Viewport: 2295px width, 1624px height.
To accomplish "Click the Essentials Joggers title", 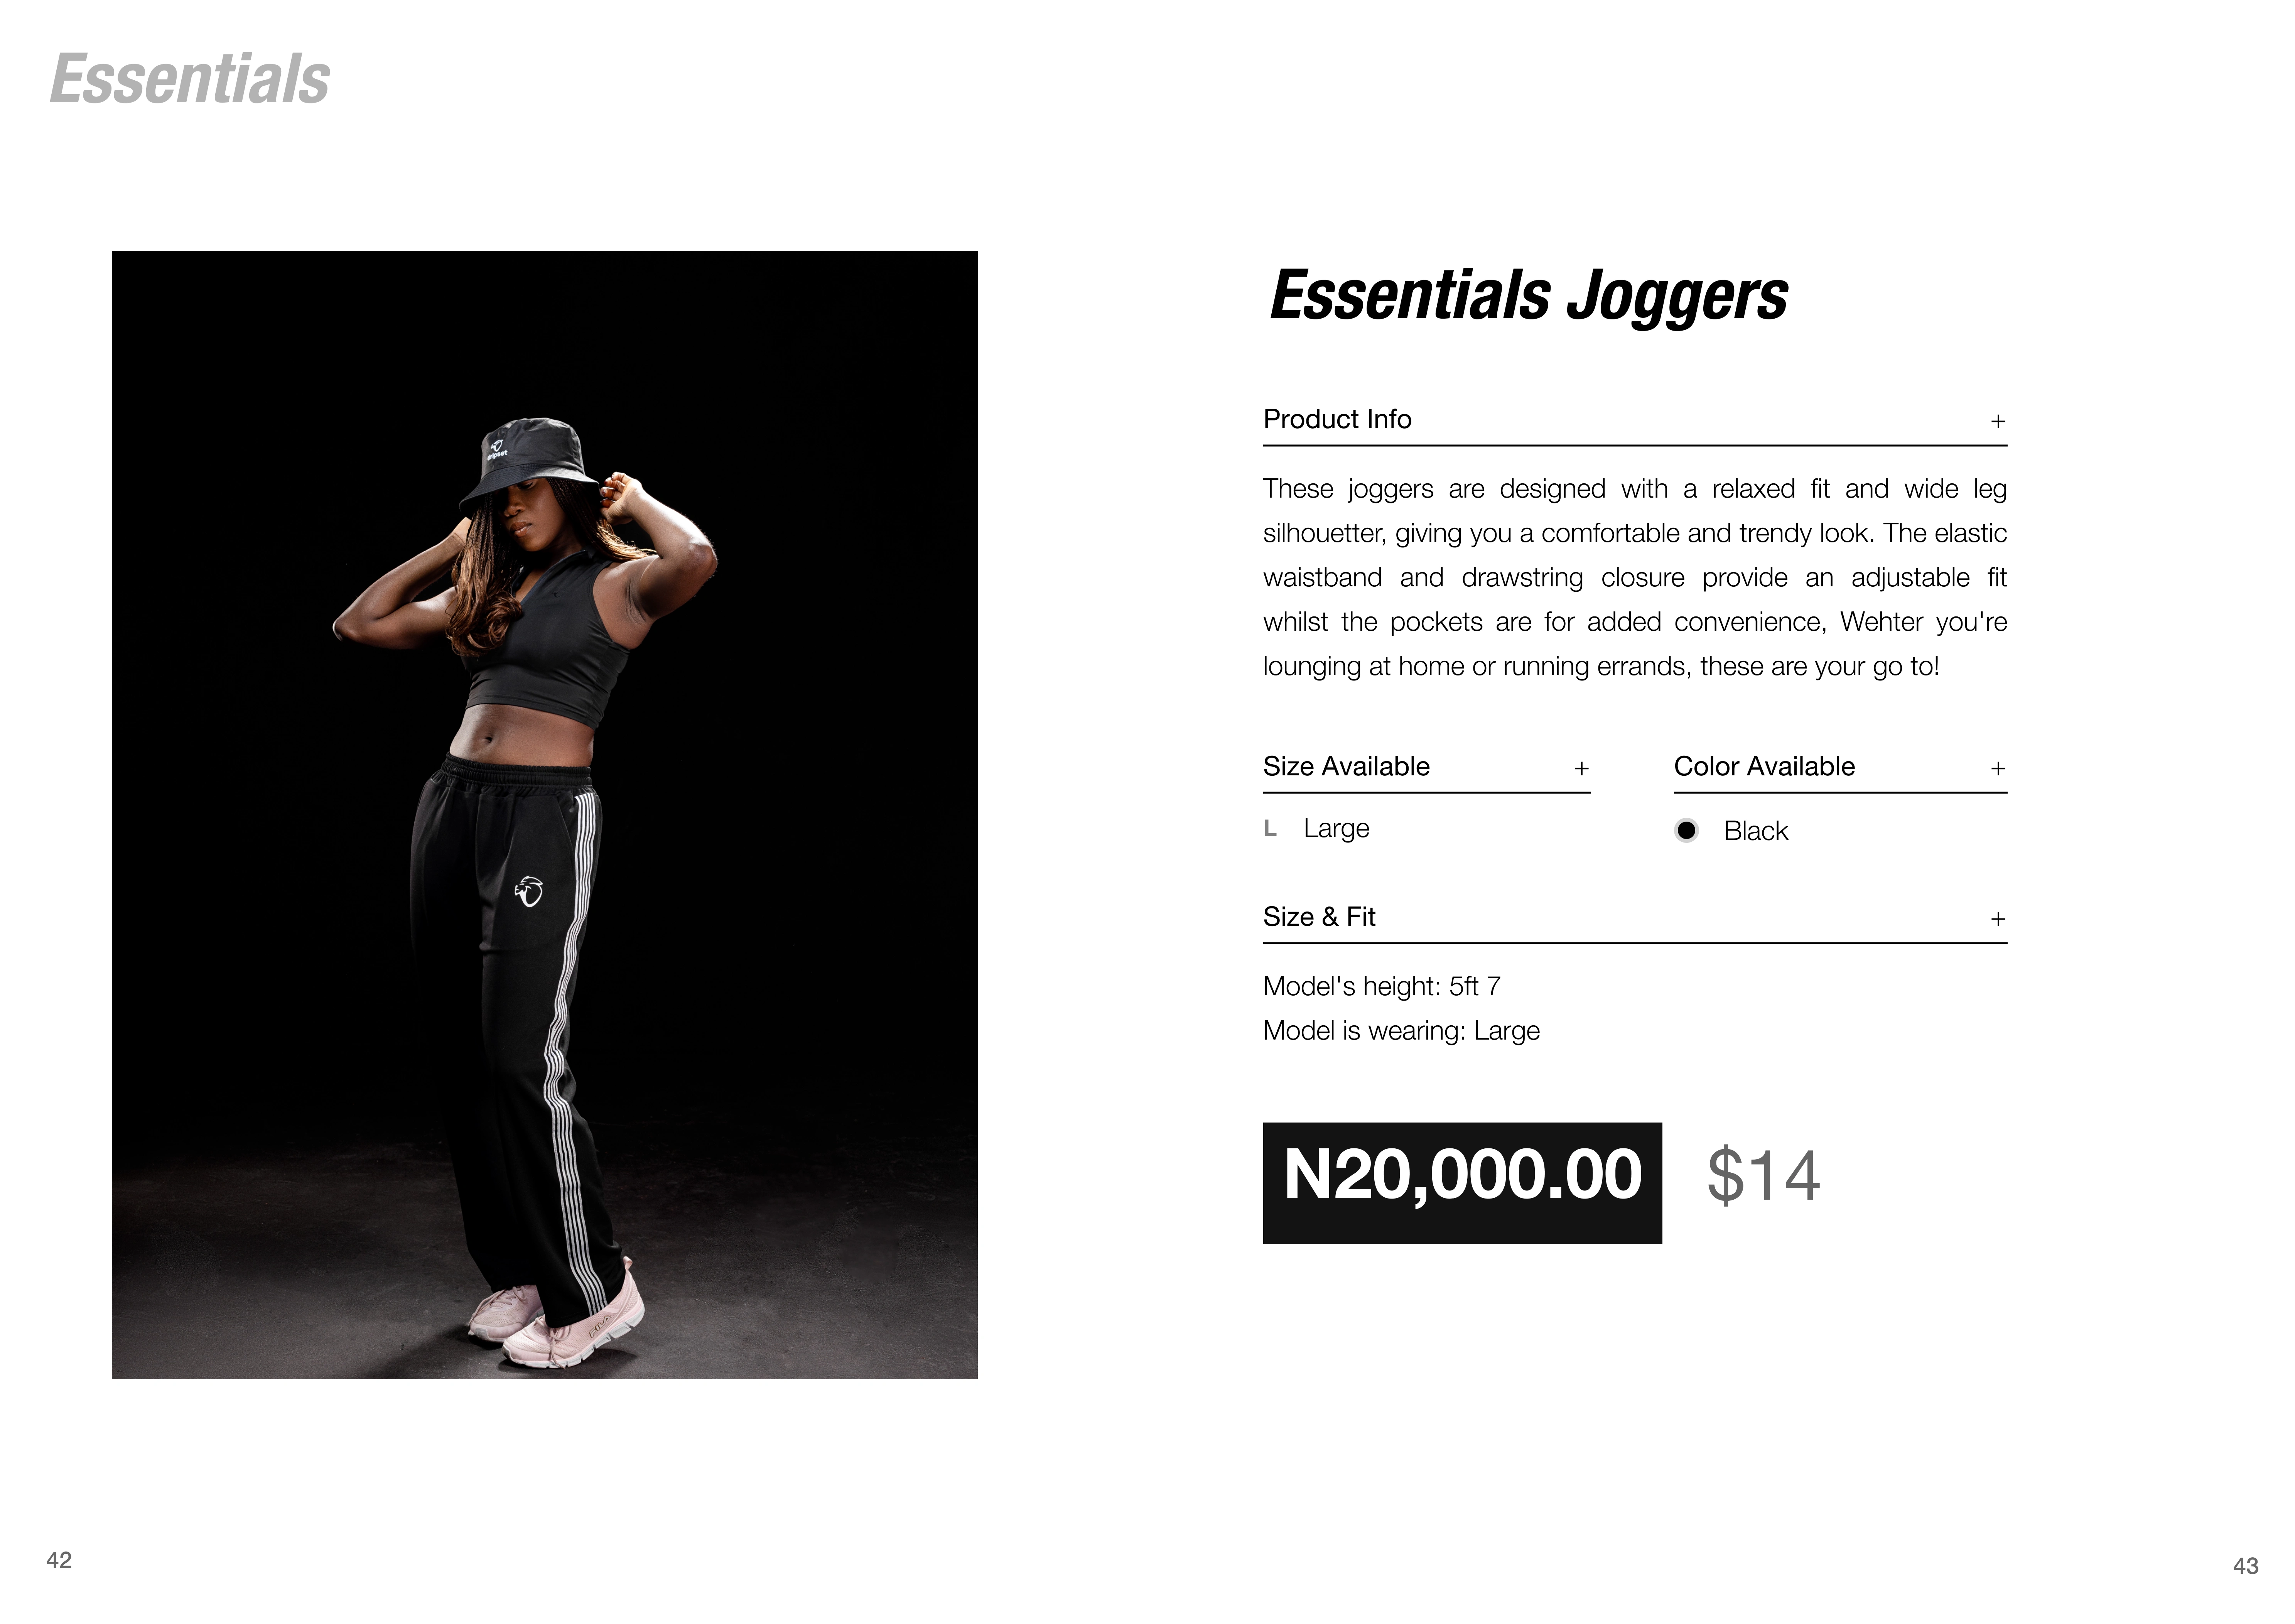I will tap(1528, 296).
